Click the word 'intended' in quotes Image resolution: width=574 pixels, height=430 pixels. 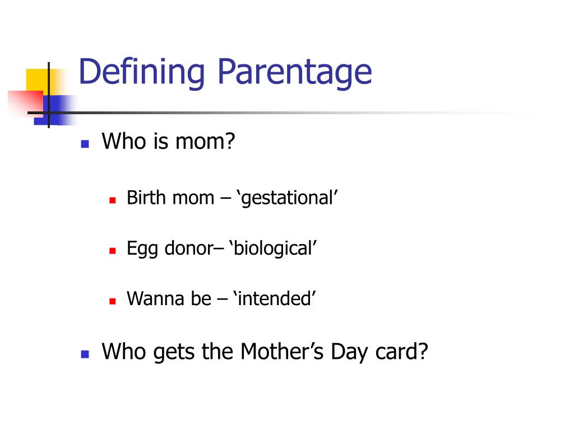pyautogui.click(x=274, y=298)
